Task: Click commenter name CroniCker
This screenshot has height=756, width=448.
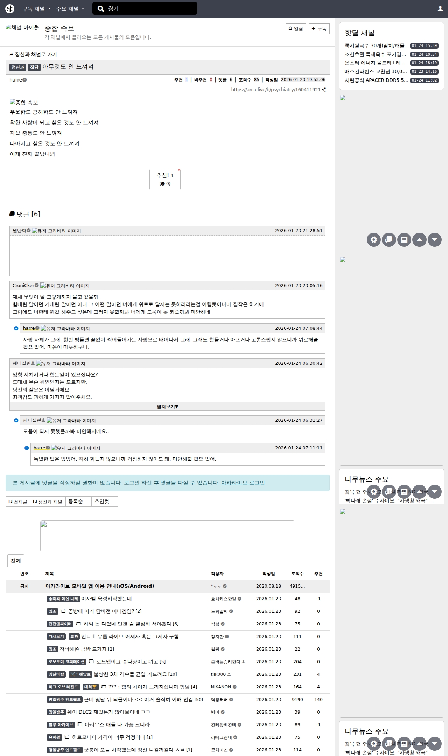Action: click(x=23, y=286)
